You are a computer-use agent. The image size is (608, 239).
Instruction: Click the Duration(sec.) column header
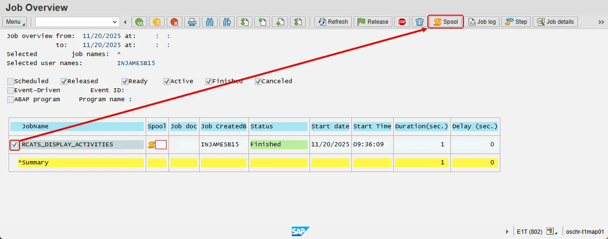pos(422,126)
